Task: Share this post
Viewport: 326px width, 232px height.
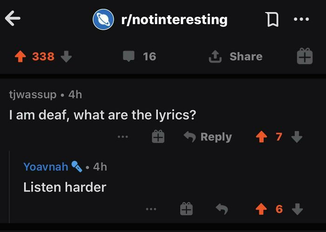Action: click(x=236, y=57)
